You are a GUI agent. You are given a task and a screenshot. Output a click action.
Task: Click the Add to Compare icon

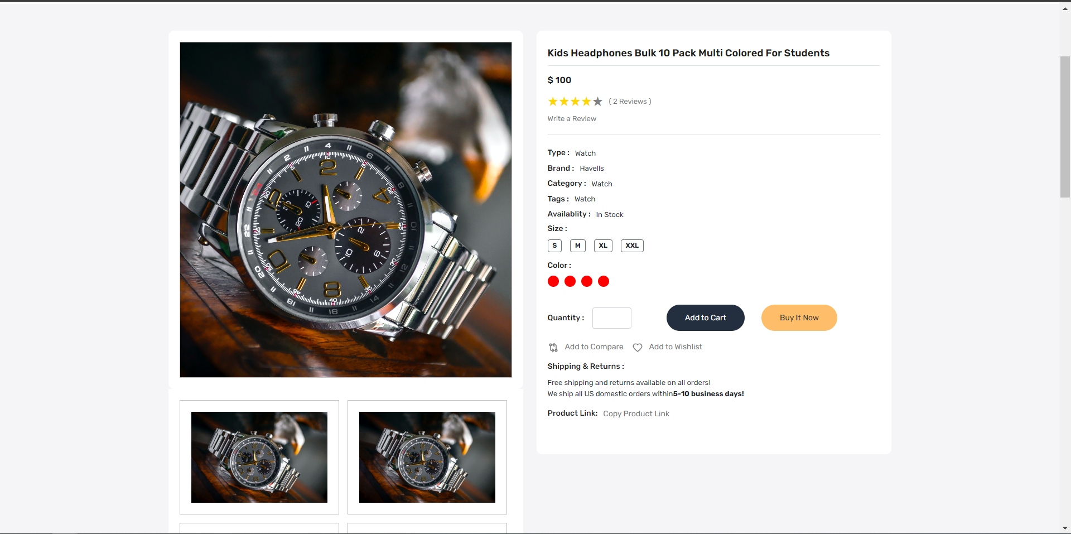pyautogui.click(x=553, y=347)
